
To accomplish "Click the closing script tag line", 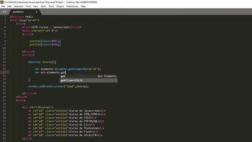I will [x=29, y=93].
